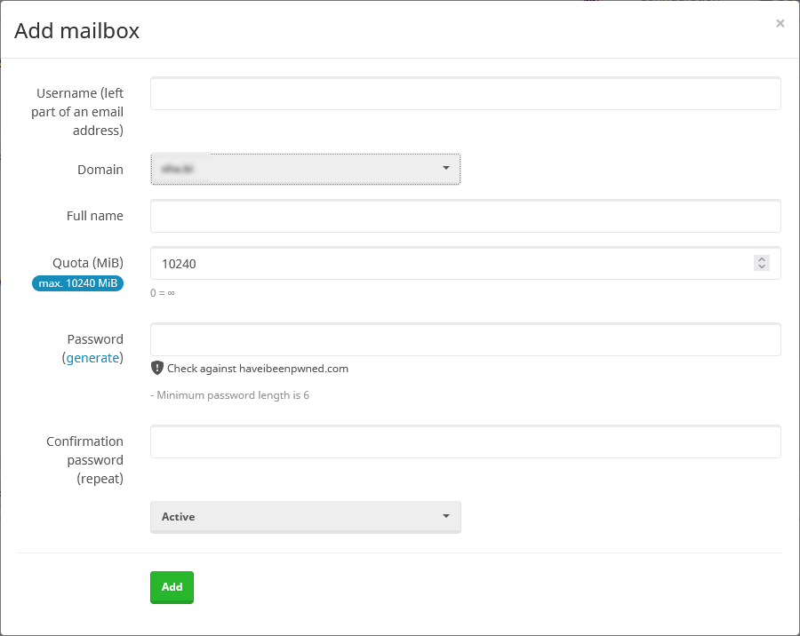Click the Quota spinner arrows
800x636 pixels.
coord(761,263)
